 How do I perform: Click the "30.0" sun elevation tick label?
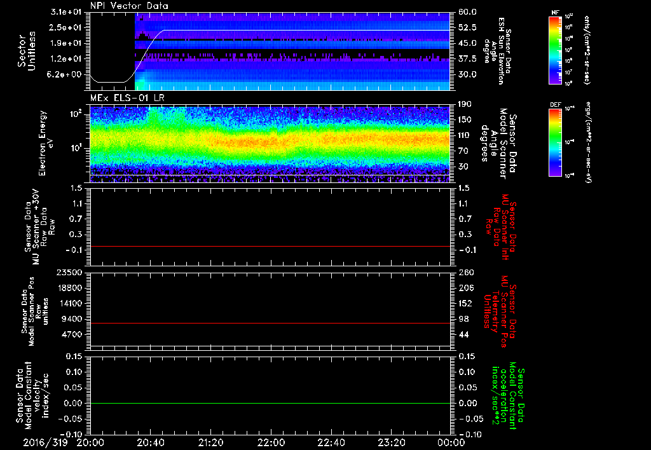(x=467, y=75)
